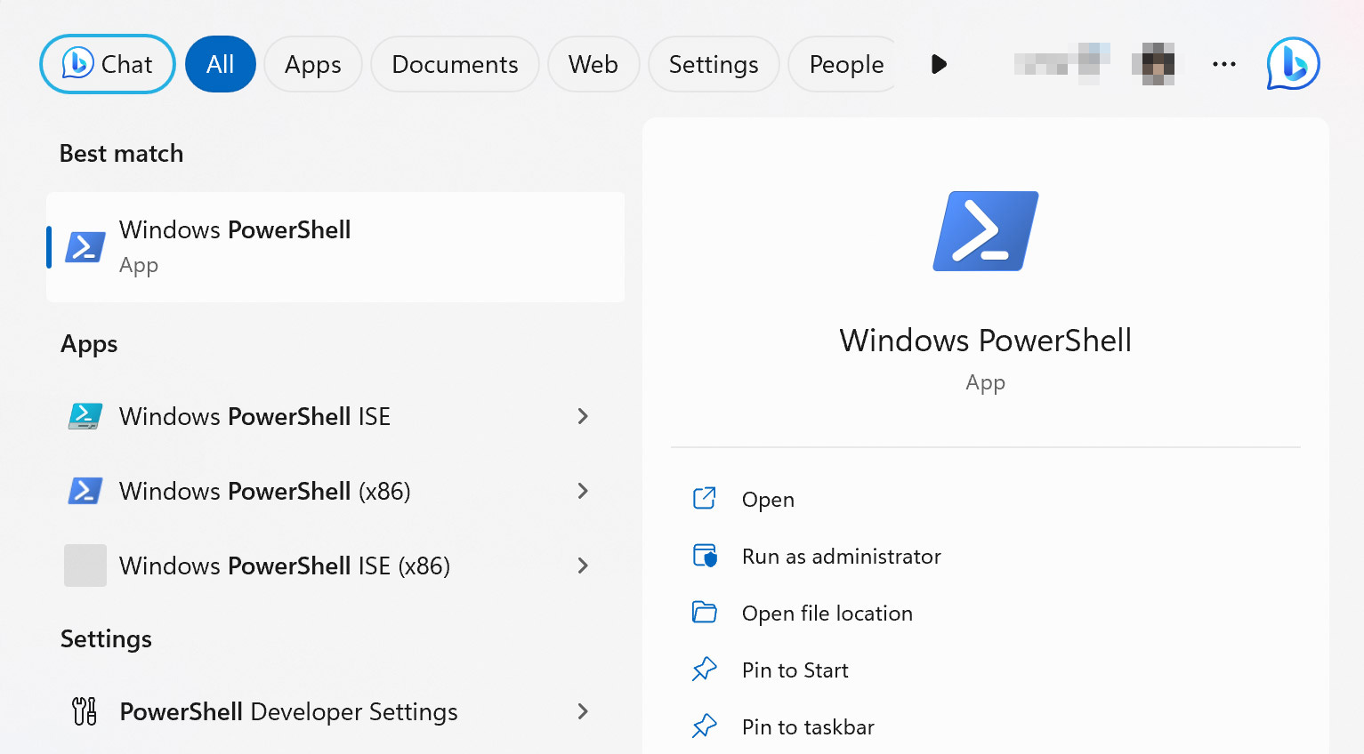Click the PowerShell (x86) app icon
This screenshot has width=1364, height=754.
(85, 491)
